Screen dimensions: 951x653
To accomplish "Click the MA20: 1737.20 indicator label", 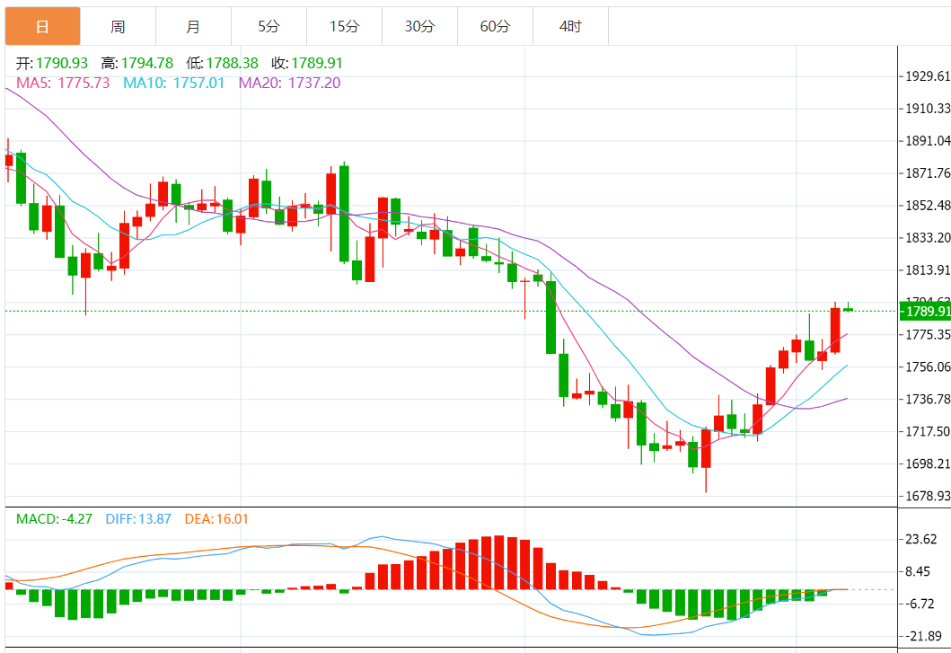I will click(x=290, y=83).
